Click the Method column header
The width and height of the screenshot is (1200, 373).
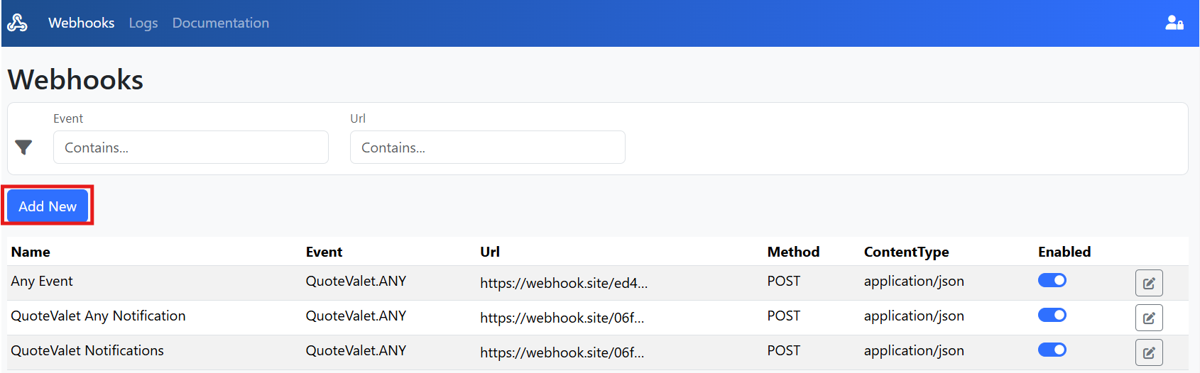793,252
